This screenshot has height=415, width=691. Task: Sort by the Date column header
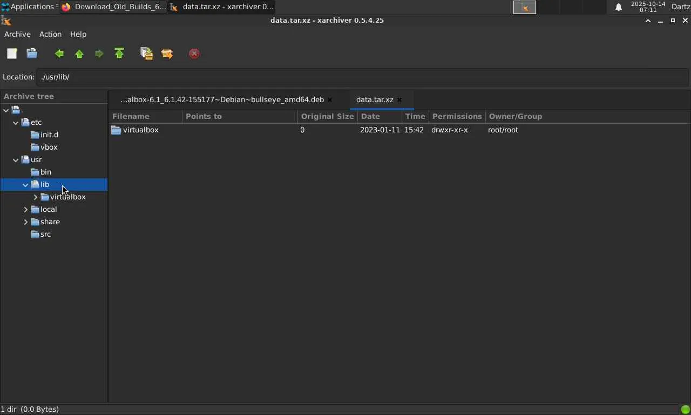point(380,117)
